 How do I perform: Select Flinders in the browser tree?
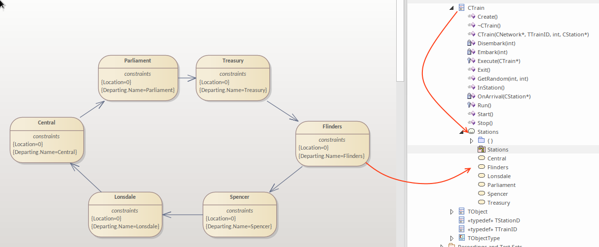pos(497,167)
